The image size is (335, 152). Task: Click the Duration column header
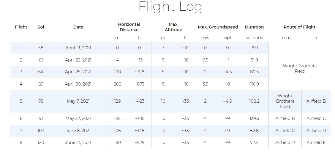[254, 27]
